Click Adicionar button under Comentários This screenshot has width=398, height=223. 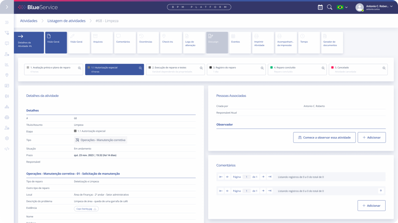pyautogui.click(x=372, y=206)
